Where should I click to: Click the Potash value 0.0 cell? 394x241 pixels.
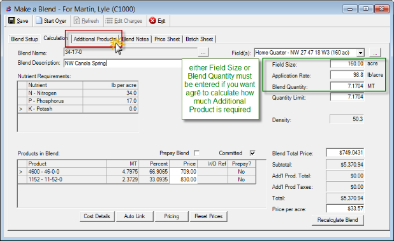110,109
